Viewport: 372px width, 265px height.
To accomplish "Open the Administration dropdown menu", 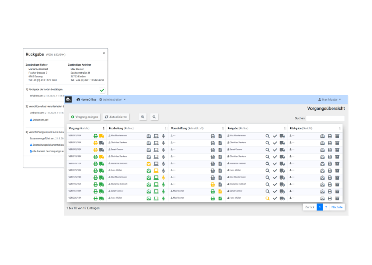I will click(x=113, y=100).
